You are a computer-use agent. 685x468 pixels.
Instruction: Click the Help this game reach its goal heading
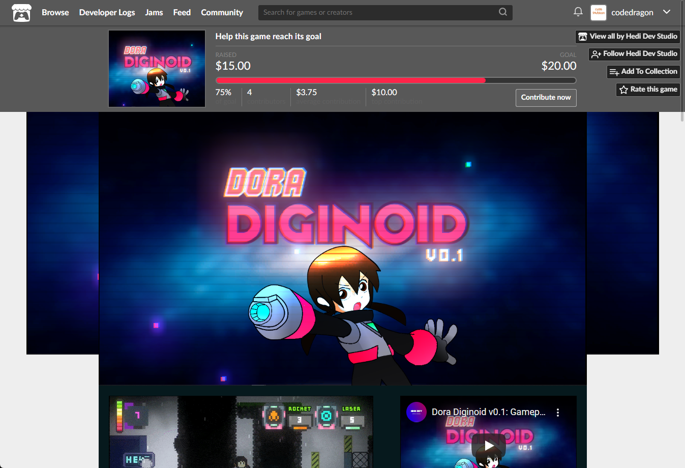click(x=268, y=37)
